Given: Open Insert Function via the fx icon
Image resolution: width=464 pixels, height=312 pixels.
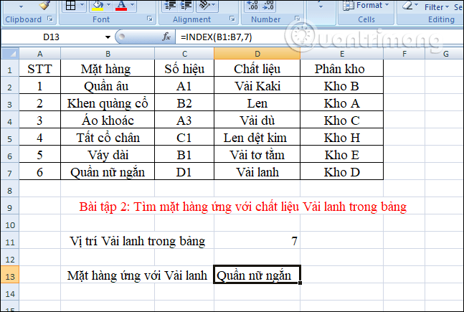Looking at the screenshot, I should point(166,37).
